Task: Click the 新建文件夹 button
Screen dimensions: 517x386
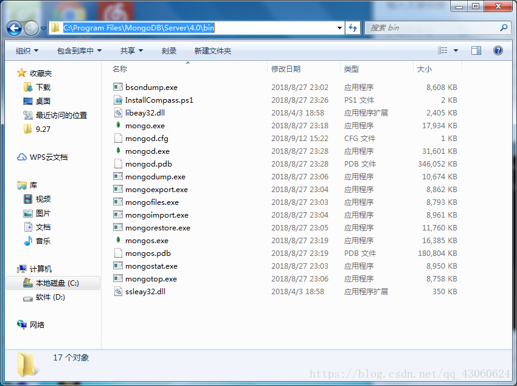Action: click(213, 51)
